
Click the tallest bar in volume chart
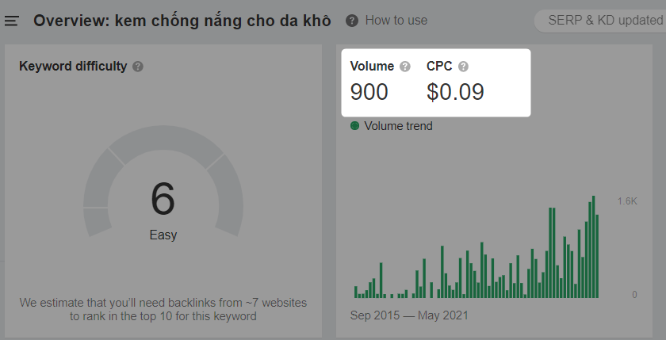pyautogui.click(x=594, y=246)
